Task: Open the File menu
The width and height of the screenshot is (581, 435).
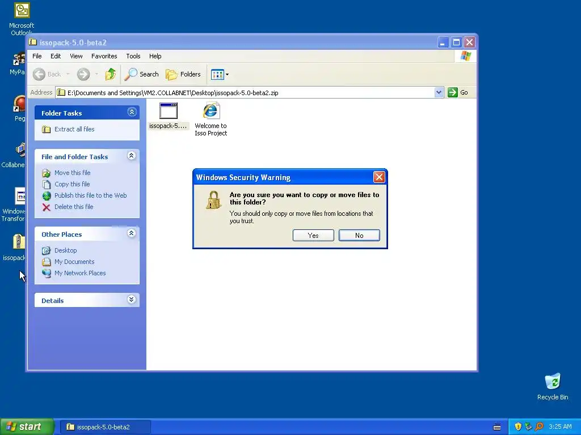Action: coord(37,56)
